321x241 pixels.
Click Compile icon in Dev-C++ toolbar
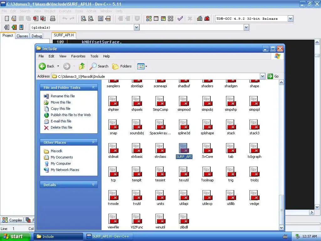click(x=149, y=19)
